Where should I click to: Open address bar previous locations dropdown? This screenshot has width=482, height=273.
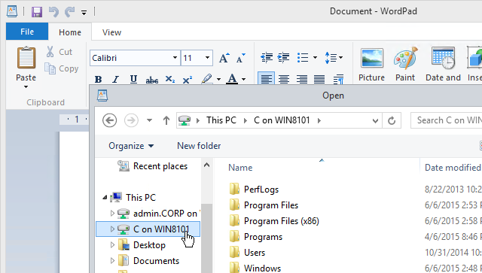point(375,120)
